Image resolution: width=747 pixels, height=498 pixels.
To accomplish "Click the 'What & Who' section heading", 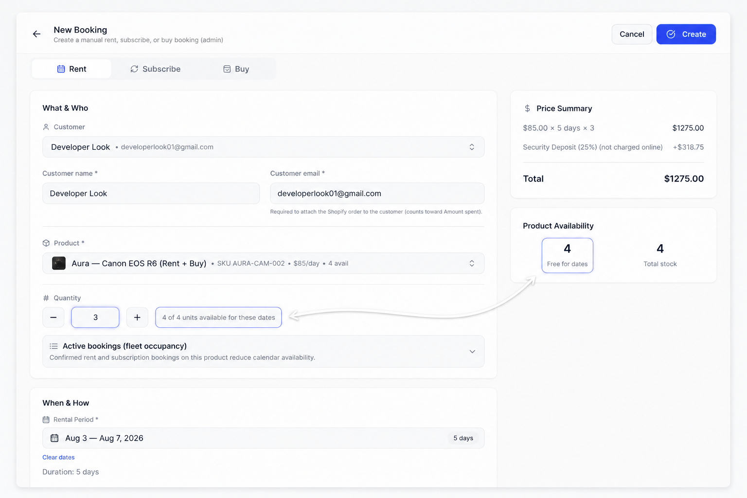I will tap(65, 108).
